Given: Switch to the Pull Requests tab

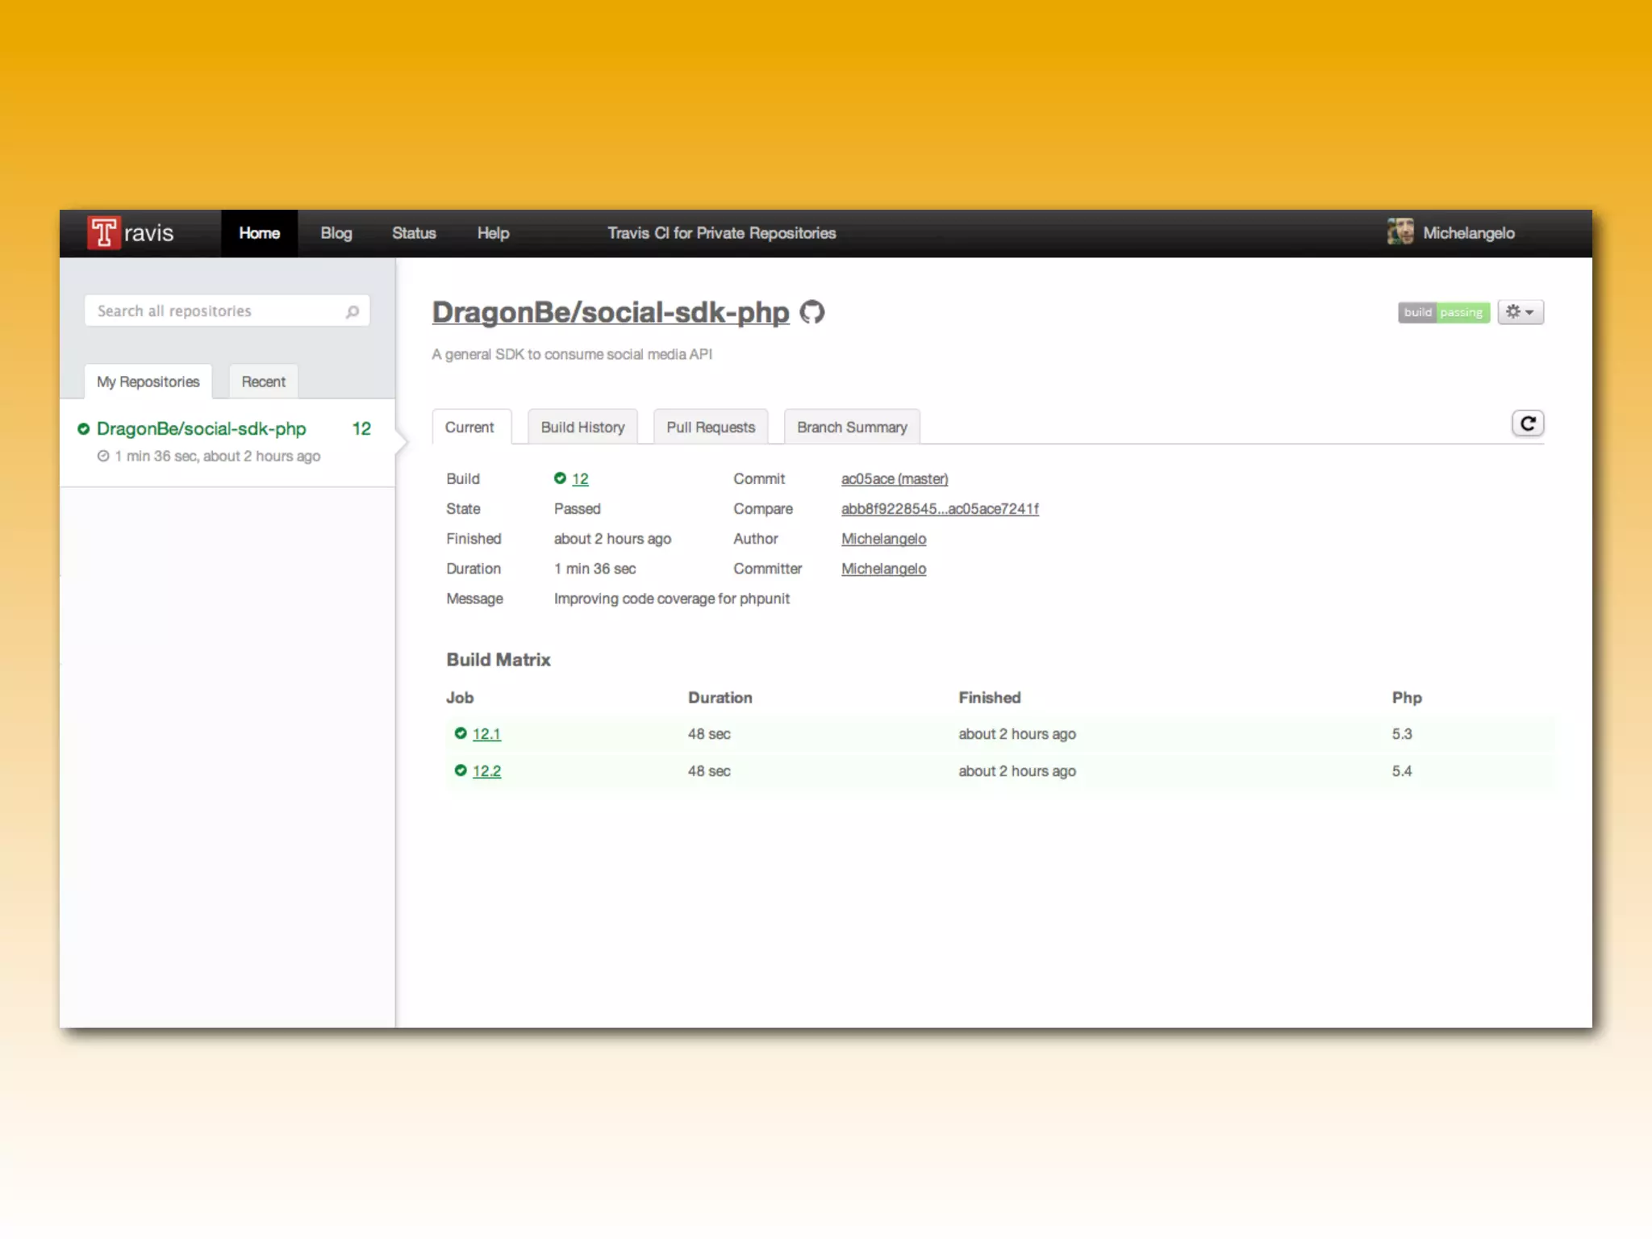Looking at the screenshot, I should (710, 428).
